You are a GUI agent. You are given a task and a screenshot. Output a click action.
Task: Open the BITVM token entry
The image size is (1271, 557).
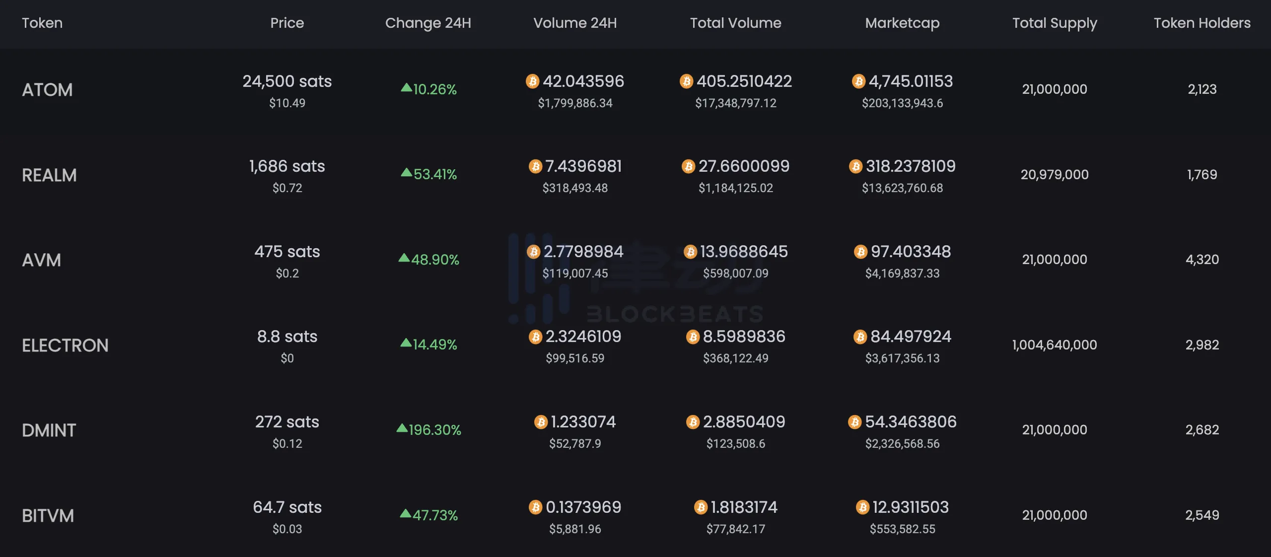pos(48,516)
